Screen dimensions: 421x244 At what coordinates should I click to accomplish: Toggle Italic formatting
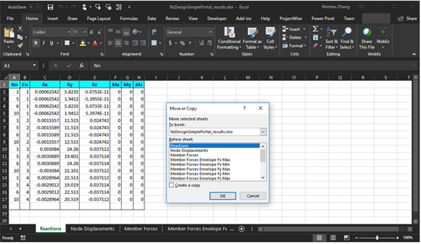[43, 43]
